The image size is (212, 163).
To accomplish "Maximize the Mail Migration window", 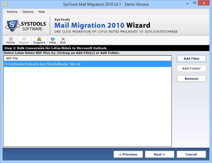I will pyautogui.click(x=195, y=3).
